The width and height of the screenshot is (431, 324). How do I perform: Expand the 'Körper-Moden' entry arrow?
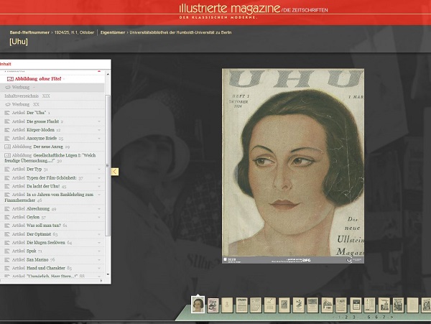[x=99, y=130]
